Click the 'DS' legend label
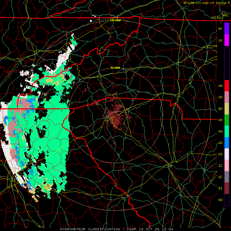The image size is (231, 231). point(220,154)
